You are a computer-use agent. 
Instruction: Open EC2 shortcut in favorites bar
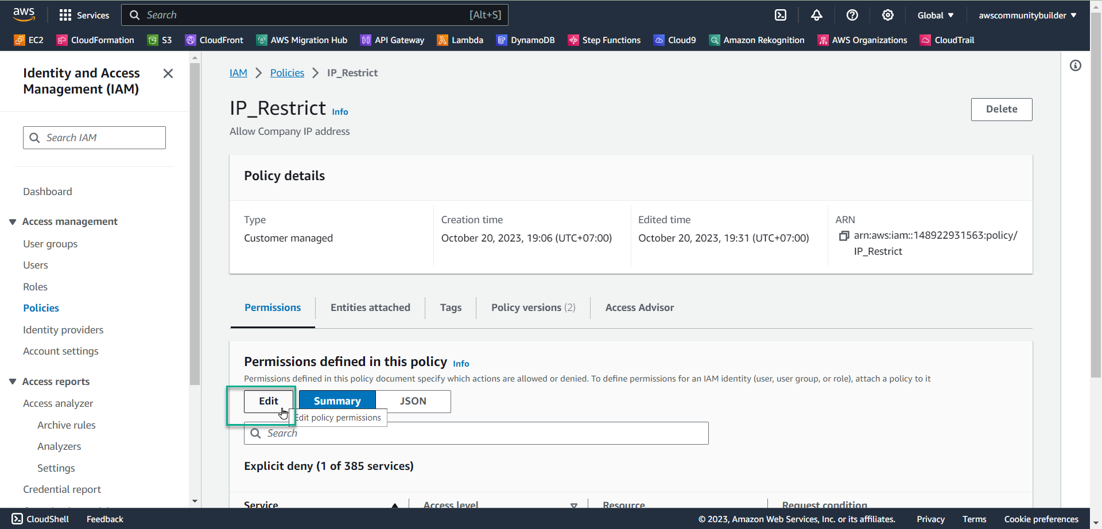(29, 40)
